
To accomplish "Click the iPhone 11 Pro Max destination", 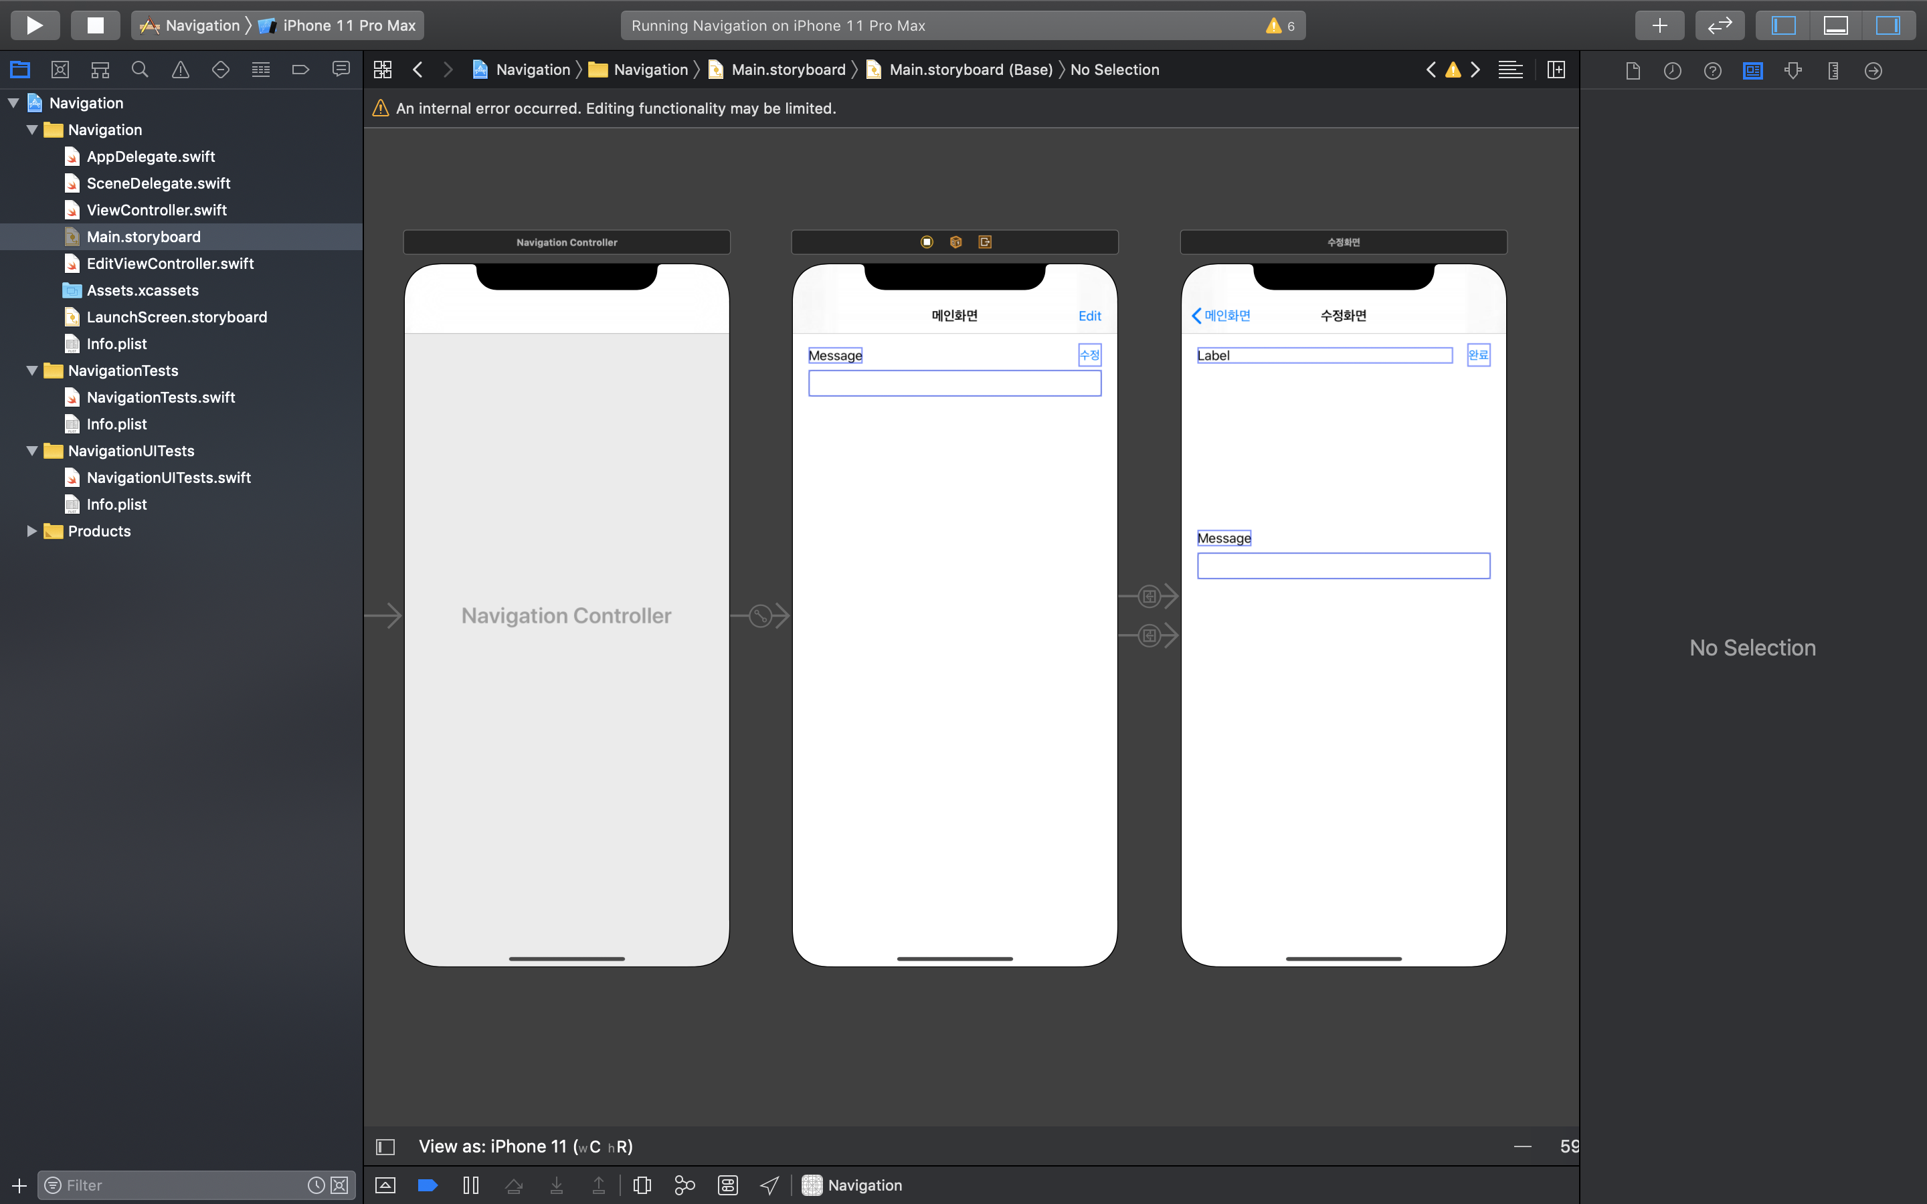I will (x=348, y=25).
